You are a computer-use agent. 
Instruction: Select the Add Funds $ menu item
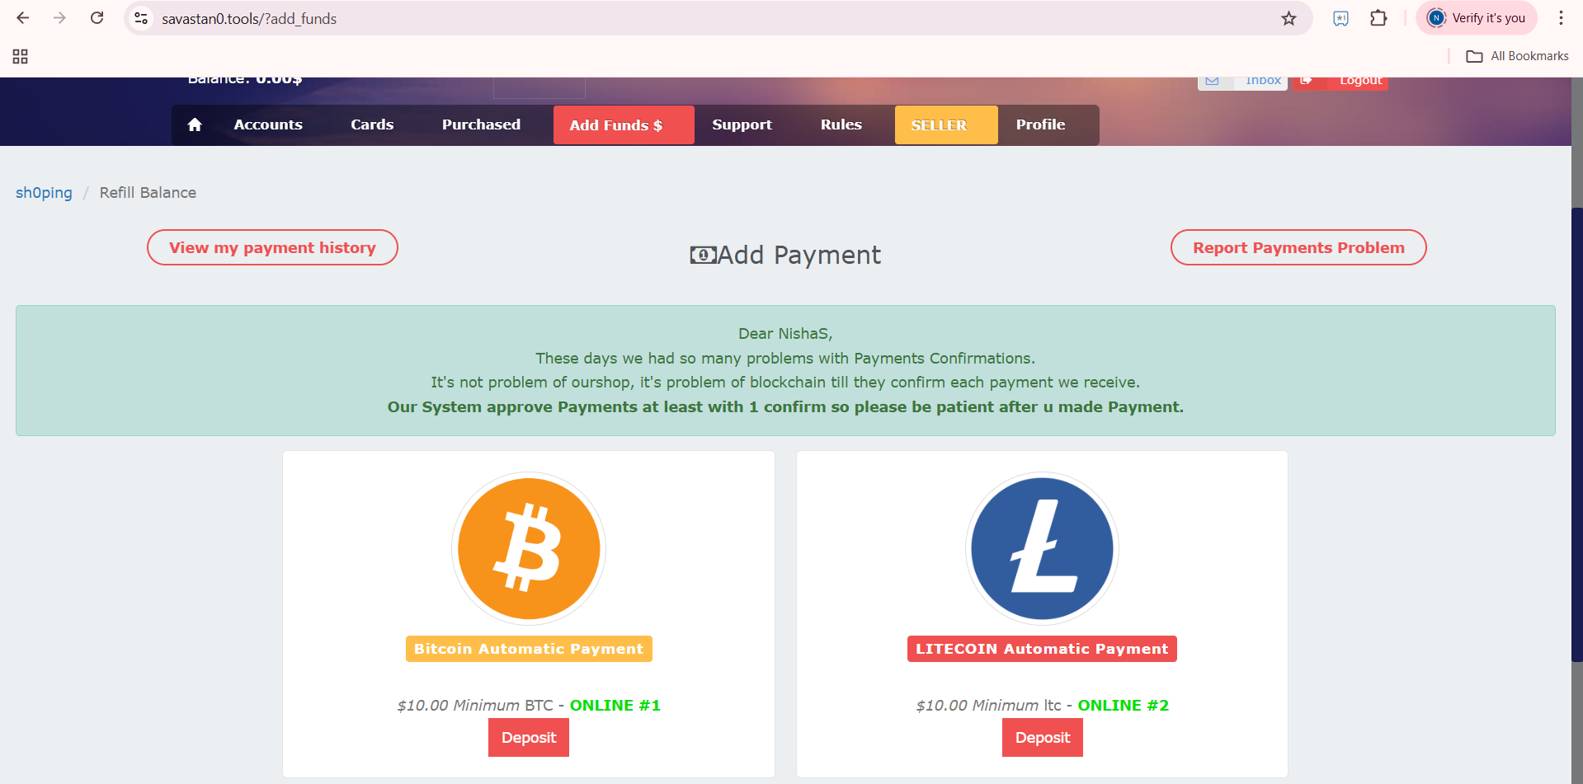point(624,125)
